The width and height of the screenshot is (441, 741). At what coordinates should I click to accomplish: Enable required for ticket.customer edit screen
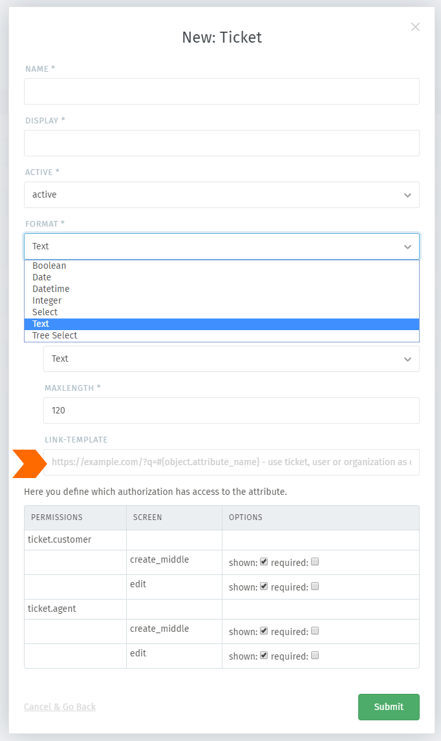[315, 585]
